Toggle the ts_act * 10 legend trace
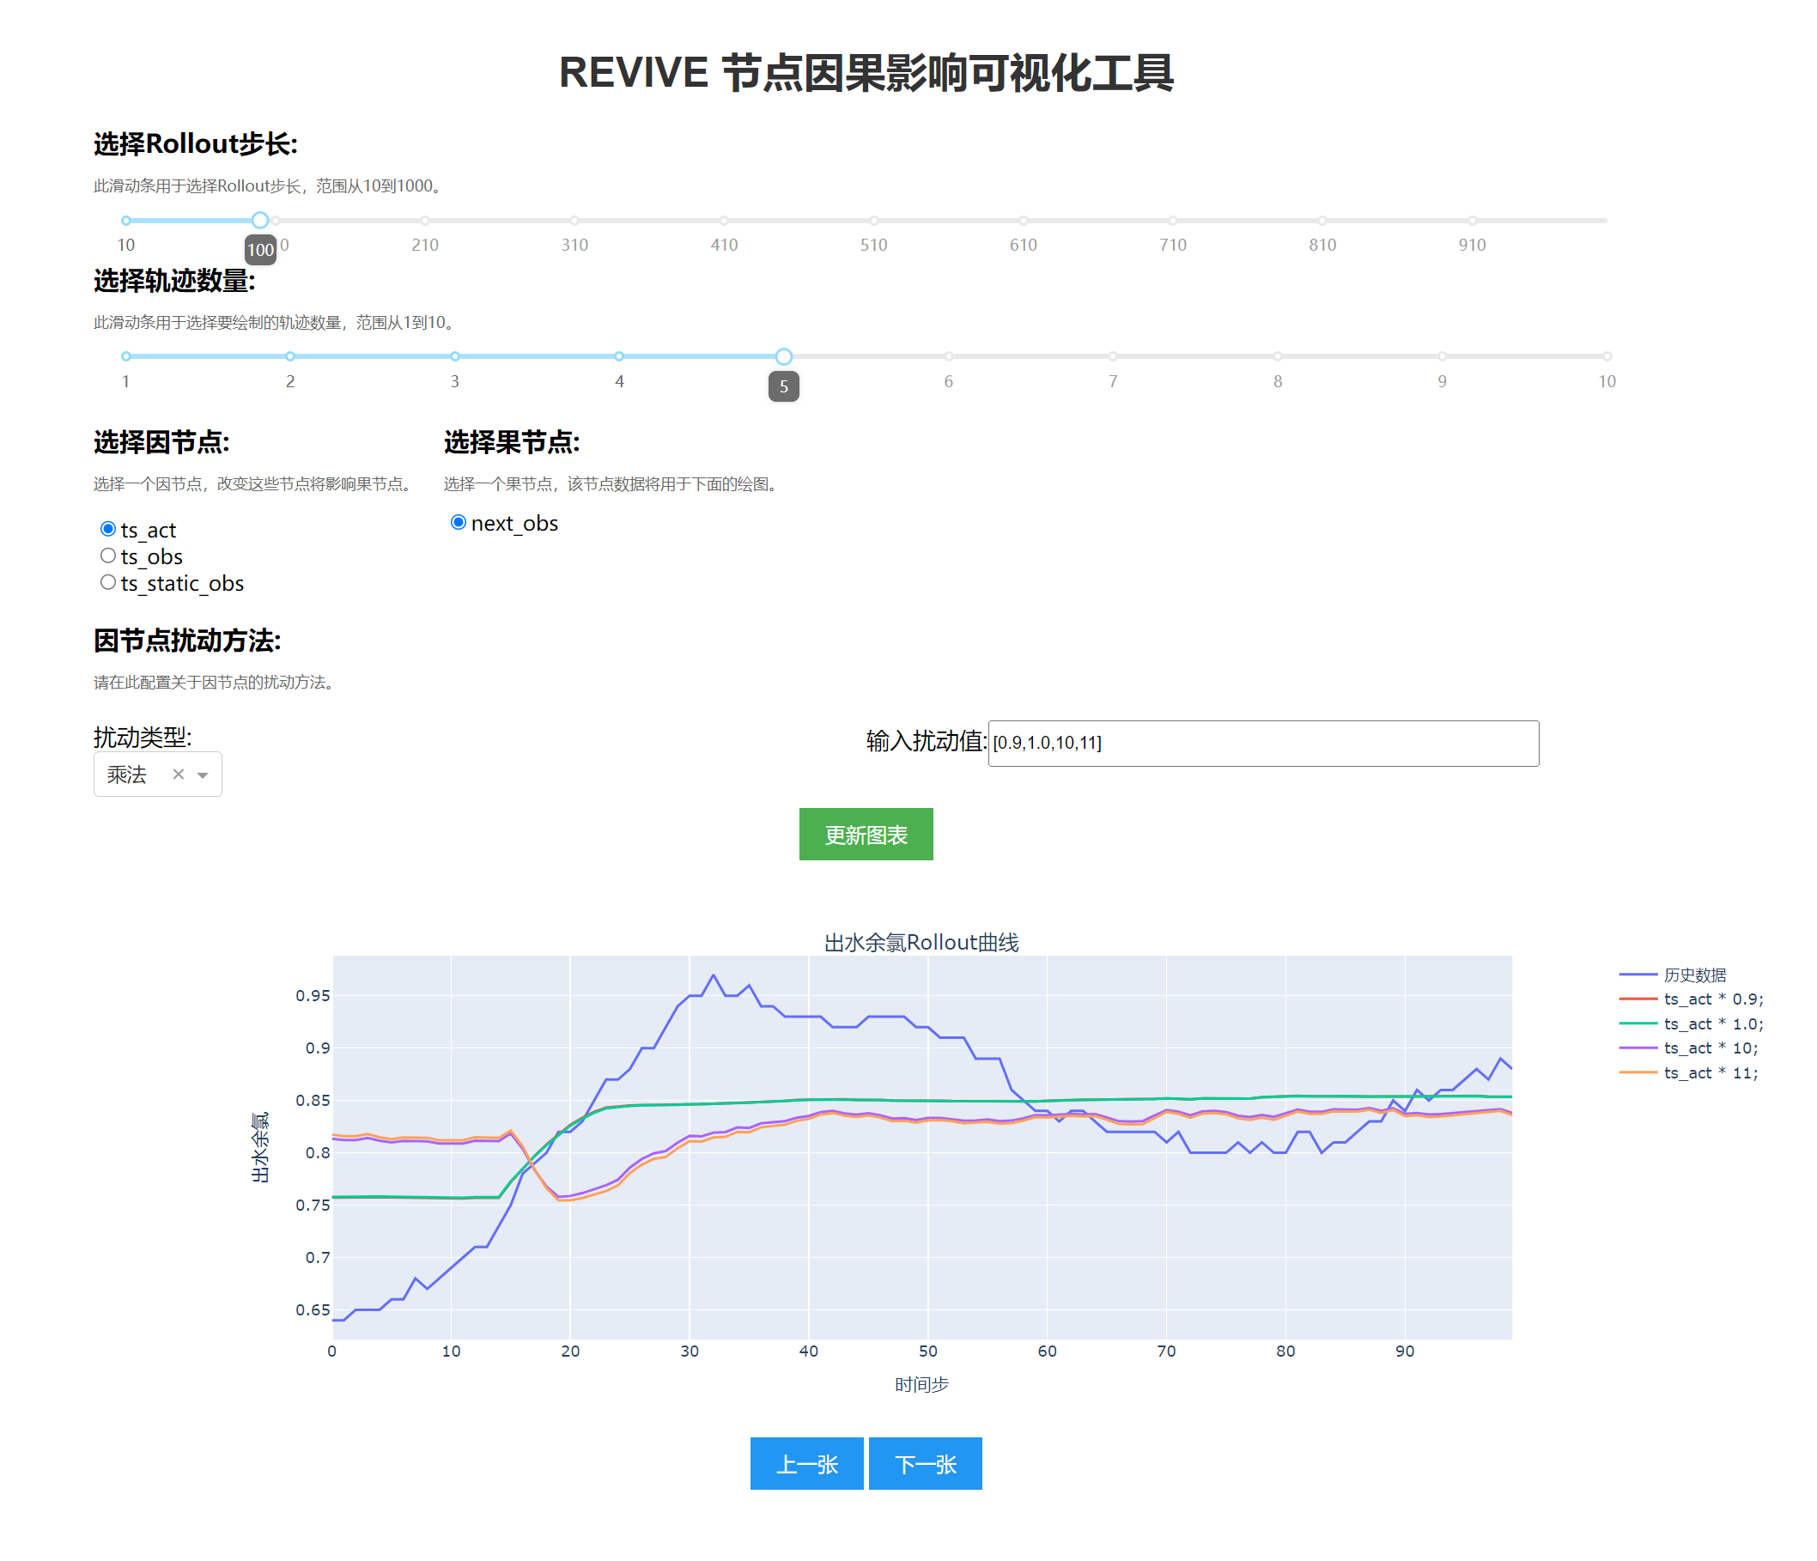Viewport: 1817px width, 1561px height. [1689, 1048]
